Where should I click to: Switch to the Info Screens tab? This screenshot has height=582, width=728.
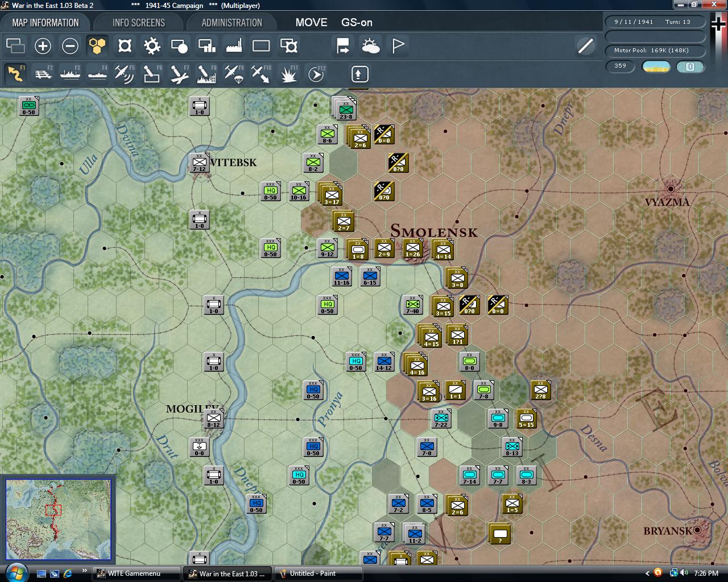tap(138, 23)
